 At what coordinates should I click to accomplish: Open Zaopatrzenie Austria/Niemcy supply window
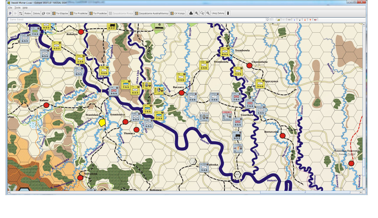coord(152,13)
